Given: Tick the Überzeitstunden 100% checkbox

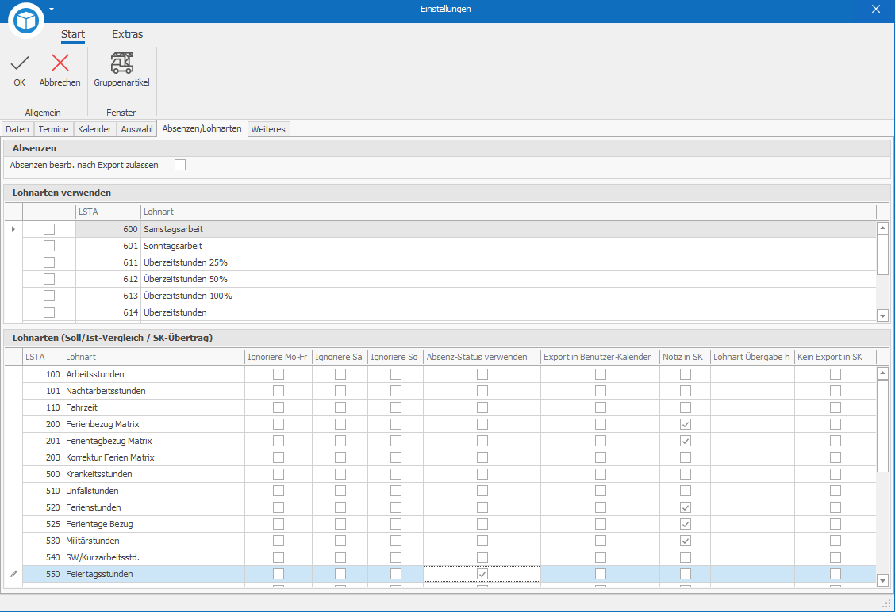Looking at the screenshot, I should [x=49, y=296].
